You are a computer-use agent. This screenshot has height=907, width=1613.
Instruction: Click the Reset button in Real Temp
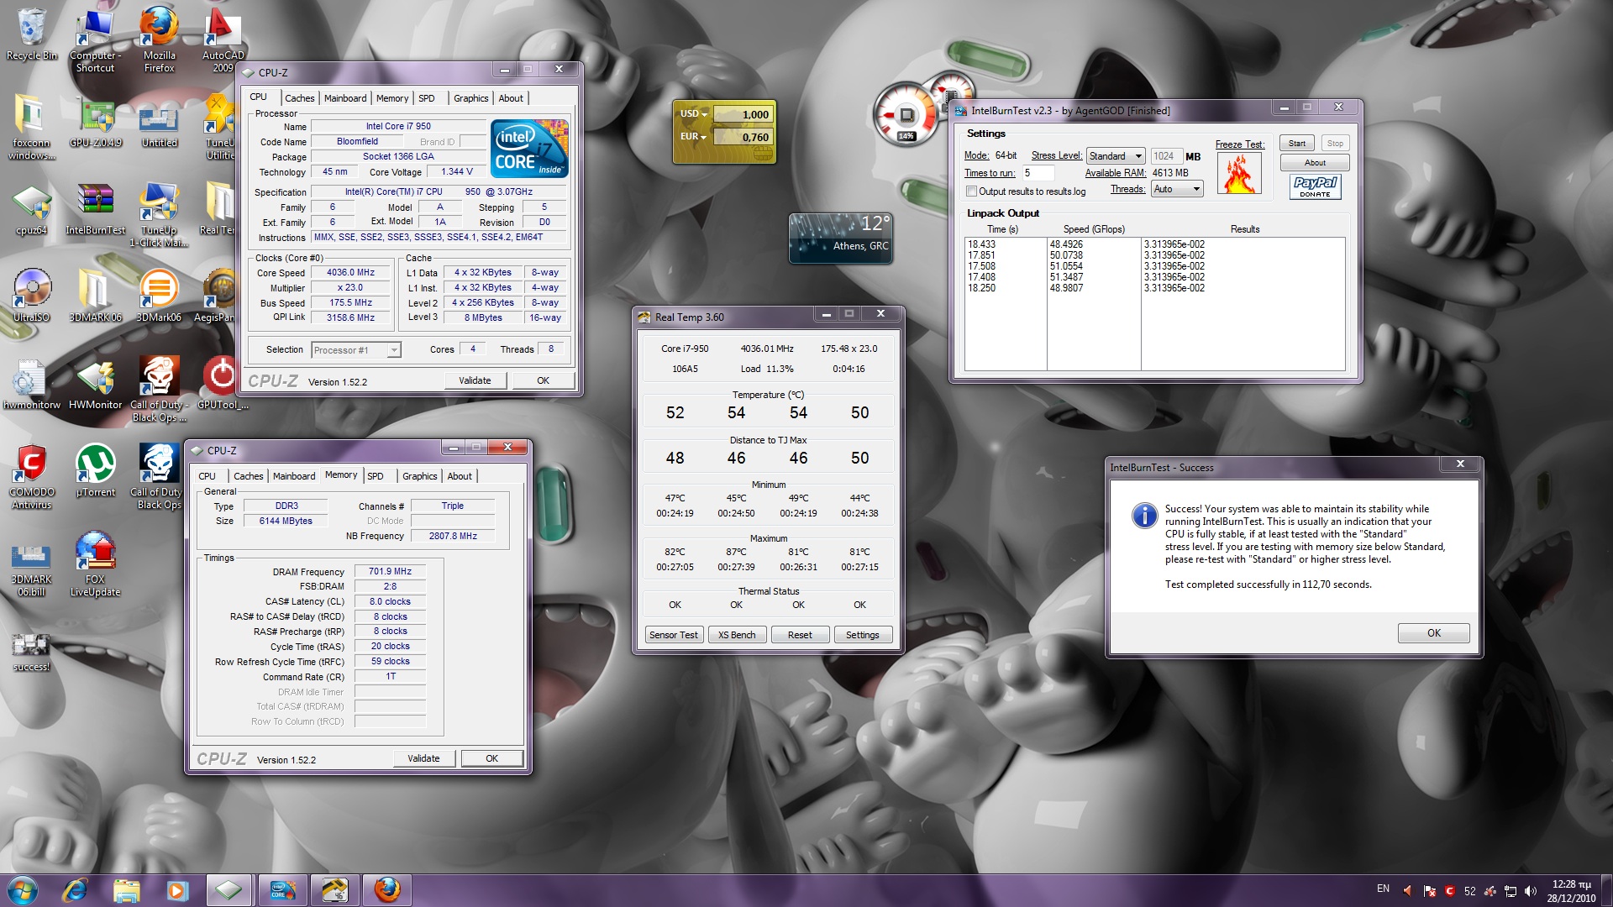tap(800, 635)
